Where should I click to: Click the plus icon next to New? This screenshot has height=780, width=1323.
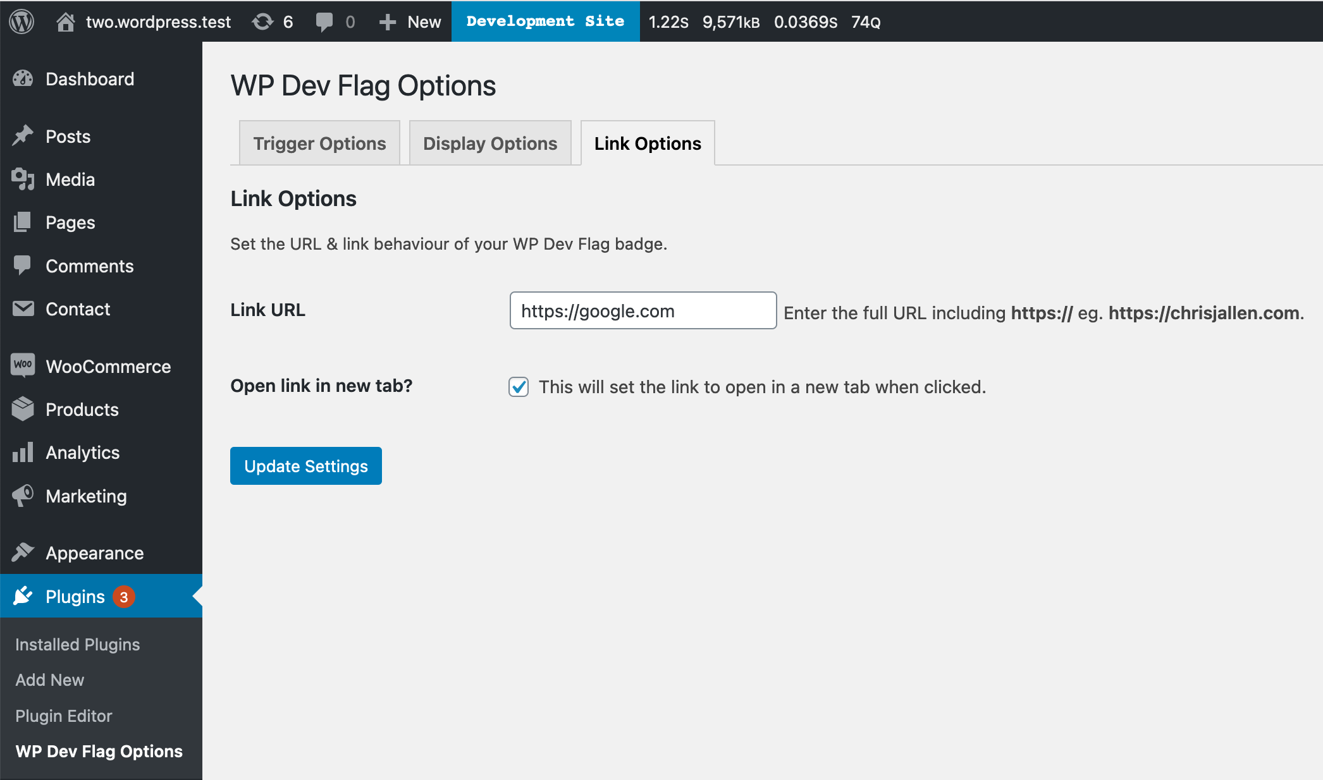pyautogui.click(x=387, y=21)
